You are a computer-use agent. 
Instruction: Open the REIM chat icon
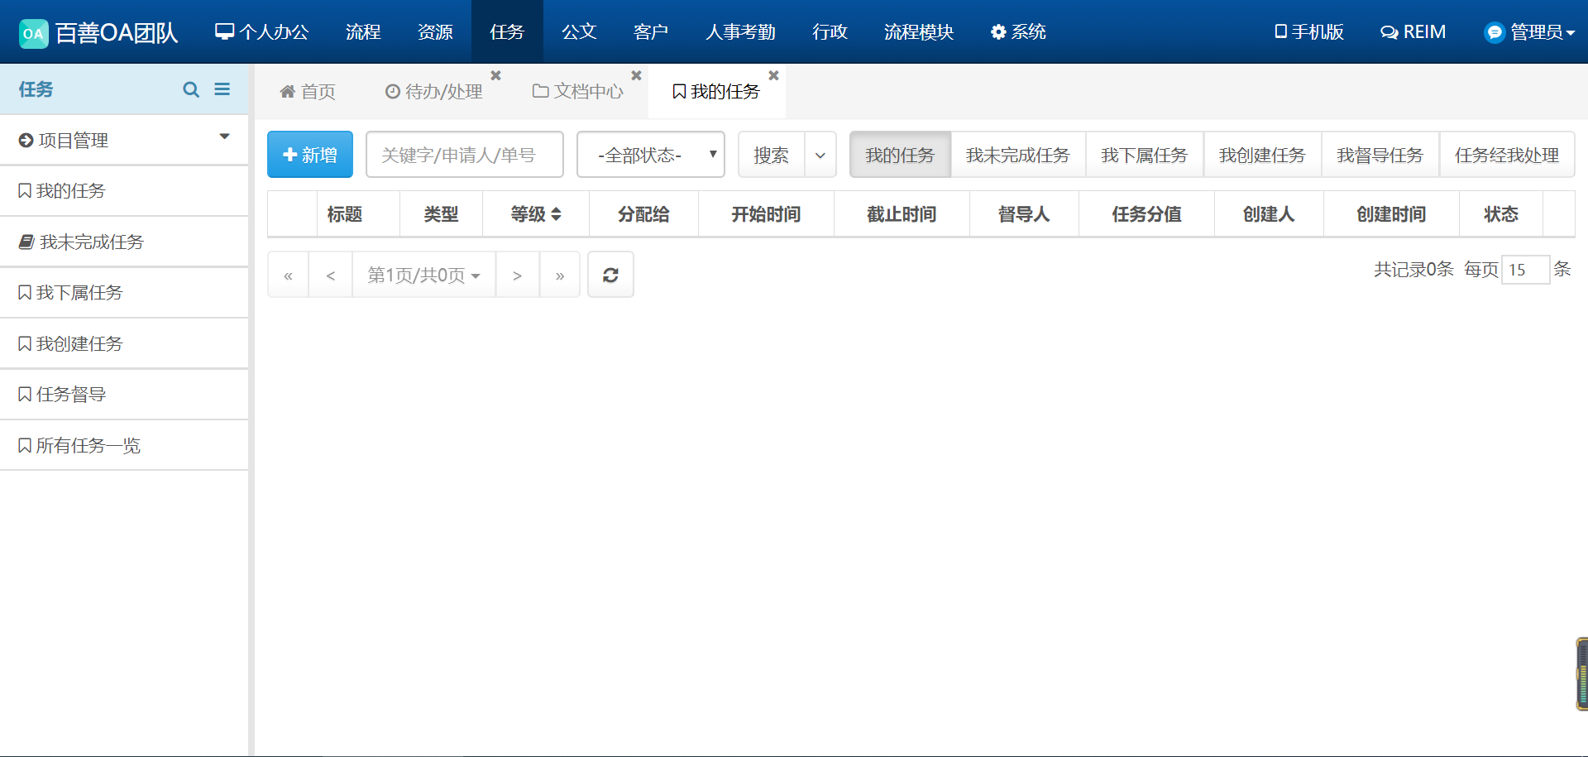coord(1413,32)
